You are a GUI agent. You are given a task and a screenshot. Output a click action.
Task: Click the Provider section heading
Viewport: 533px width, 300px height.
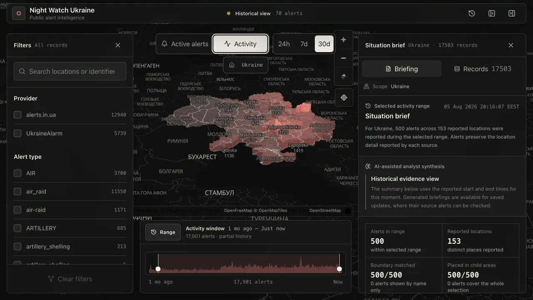(x=25, y=98)
